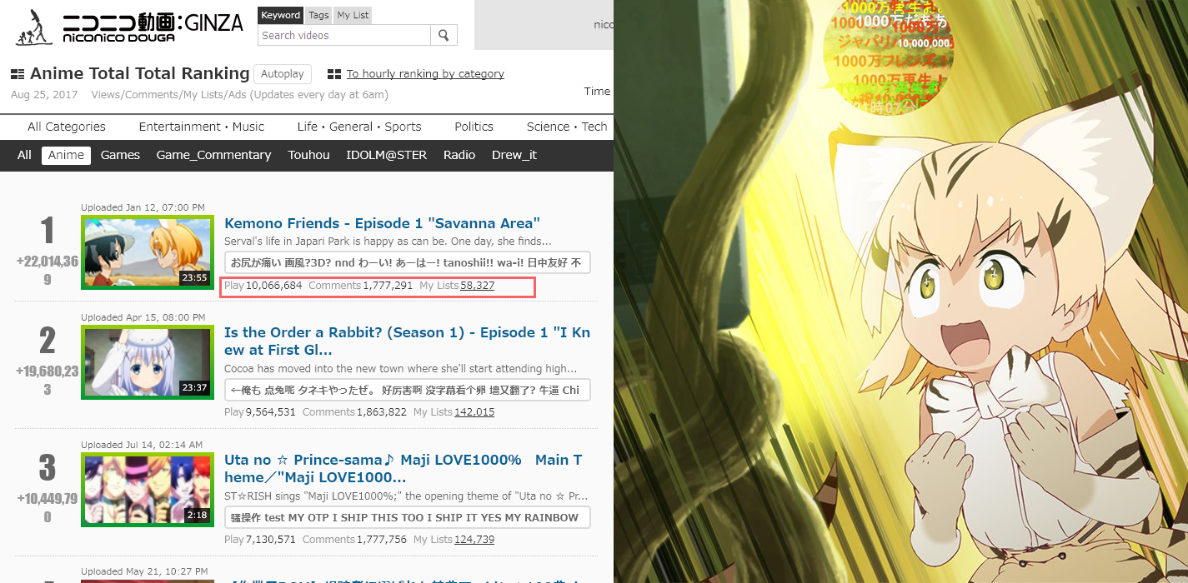Open To hourly ranking by category link
Screen dimensions: 1188x583
[x=425, y=74]
